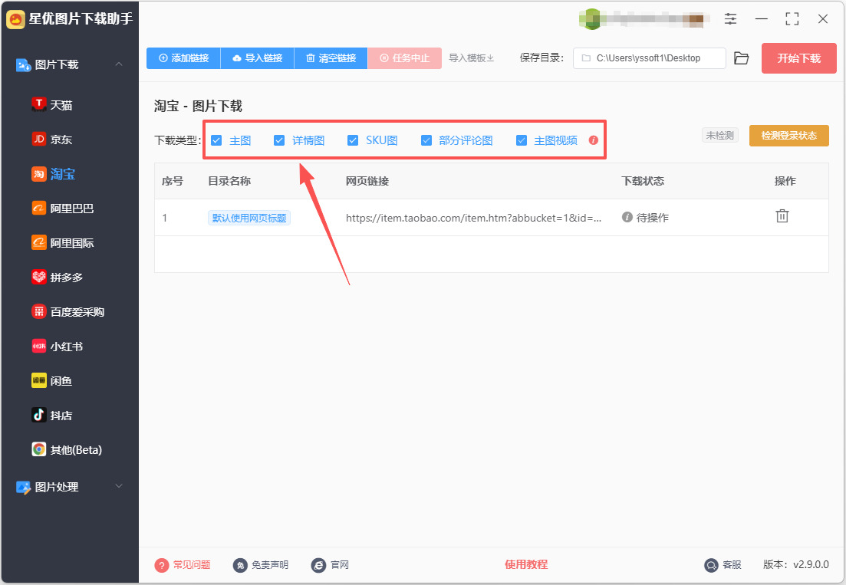
Task: Click the 未检测 status badge
Action: point(720,136)
